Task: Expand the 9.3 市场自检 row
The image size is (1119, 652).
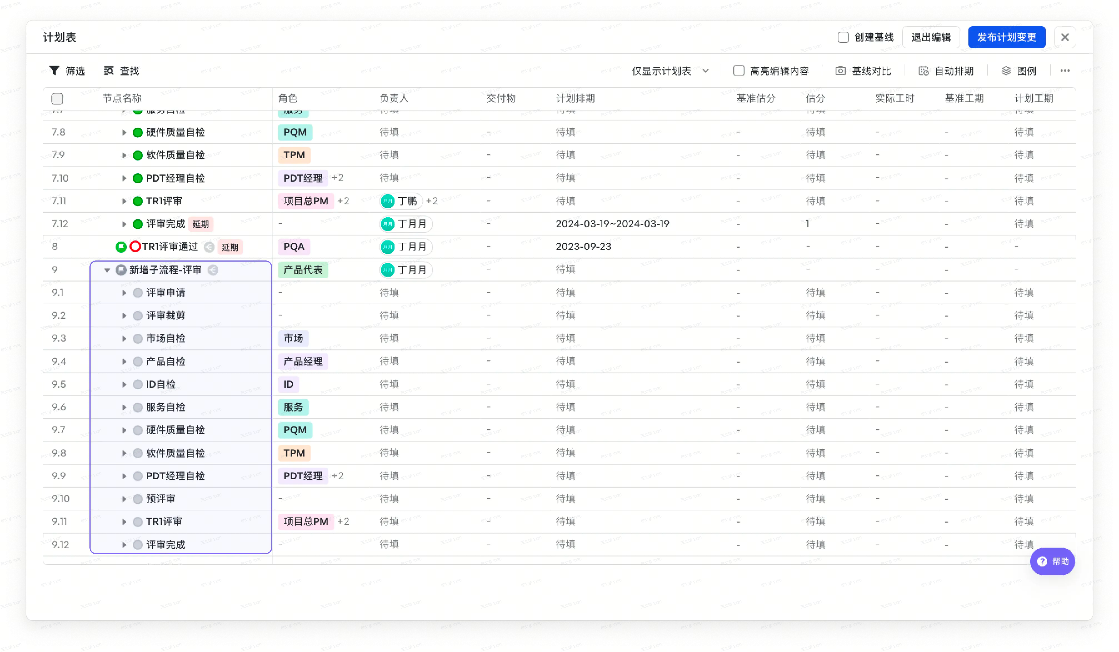Action: click(x=124, y=339)
